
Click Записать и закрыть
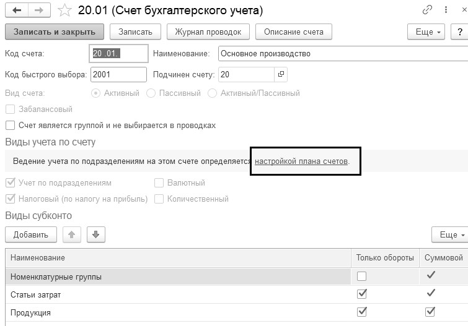point(55,32)
